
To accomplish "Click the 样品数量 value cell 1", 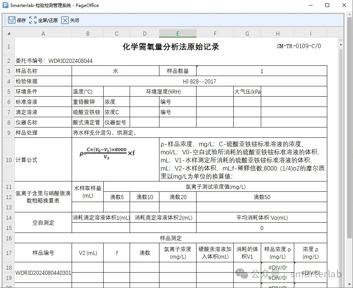I will tap(262, 71).
